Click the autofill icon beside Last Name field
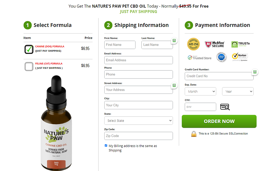 pyautogui.click(x=174, y=41)
